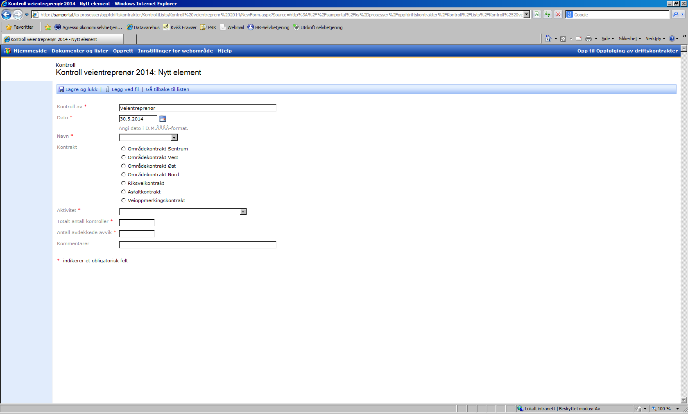The height and width of the screenshot is (414, 688).
Task: Select Asfaltkontrakt radio button
Action: tap(123, 192)
